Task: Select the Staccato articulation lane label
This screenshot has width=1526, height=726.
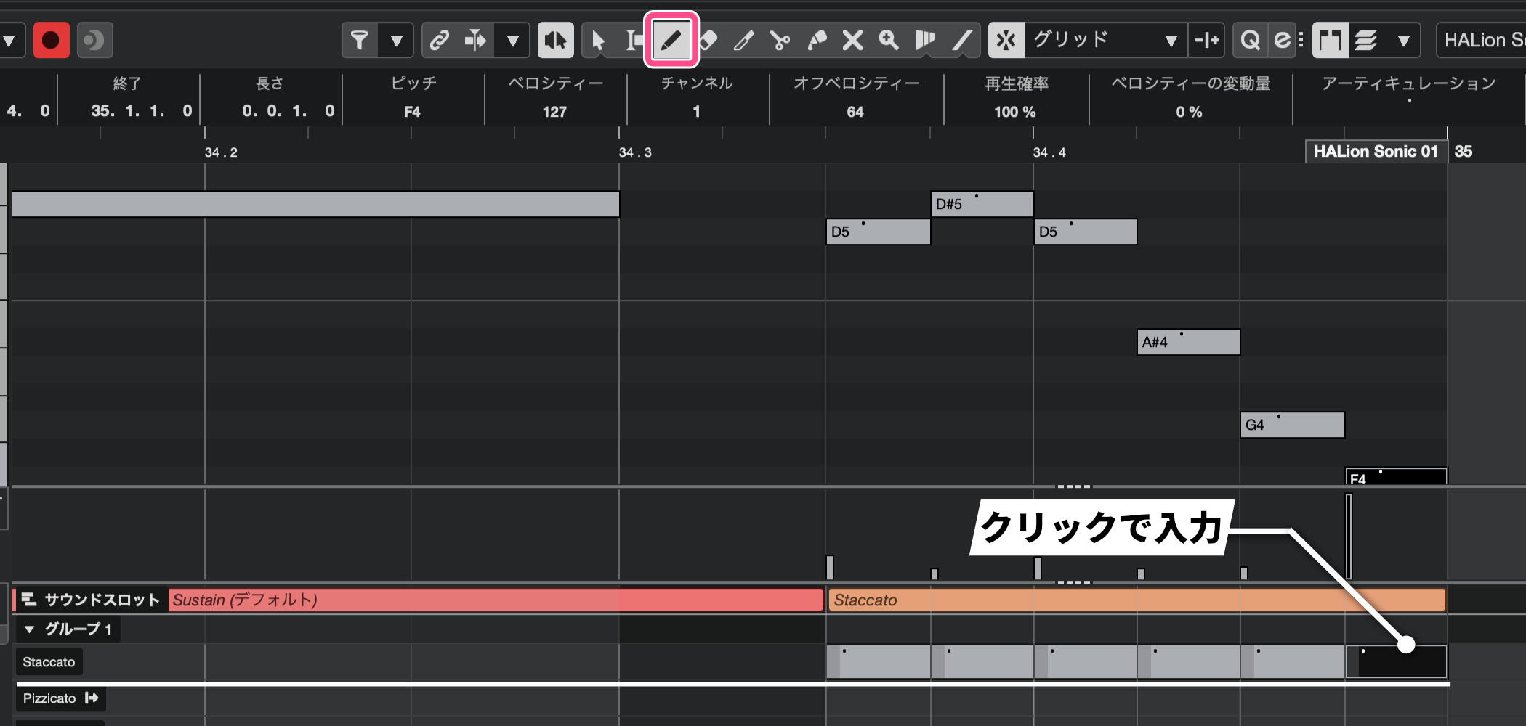Action: 49,662
